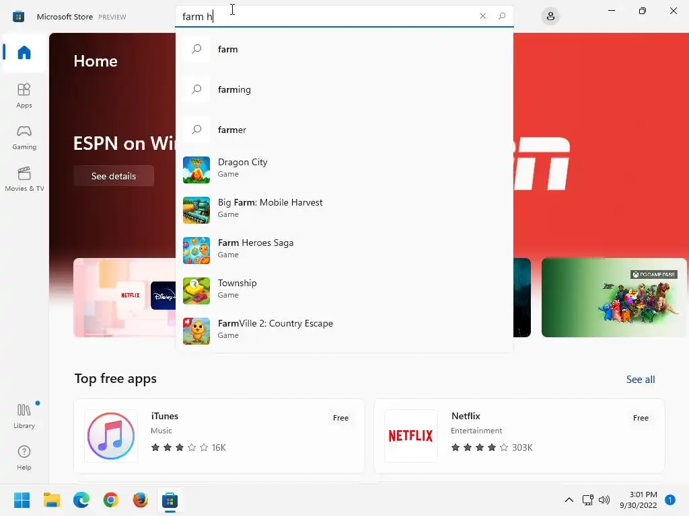Open the notification center badge
The image size is (689, 516).
coord(670,500)
